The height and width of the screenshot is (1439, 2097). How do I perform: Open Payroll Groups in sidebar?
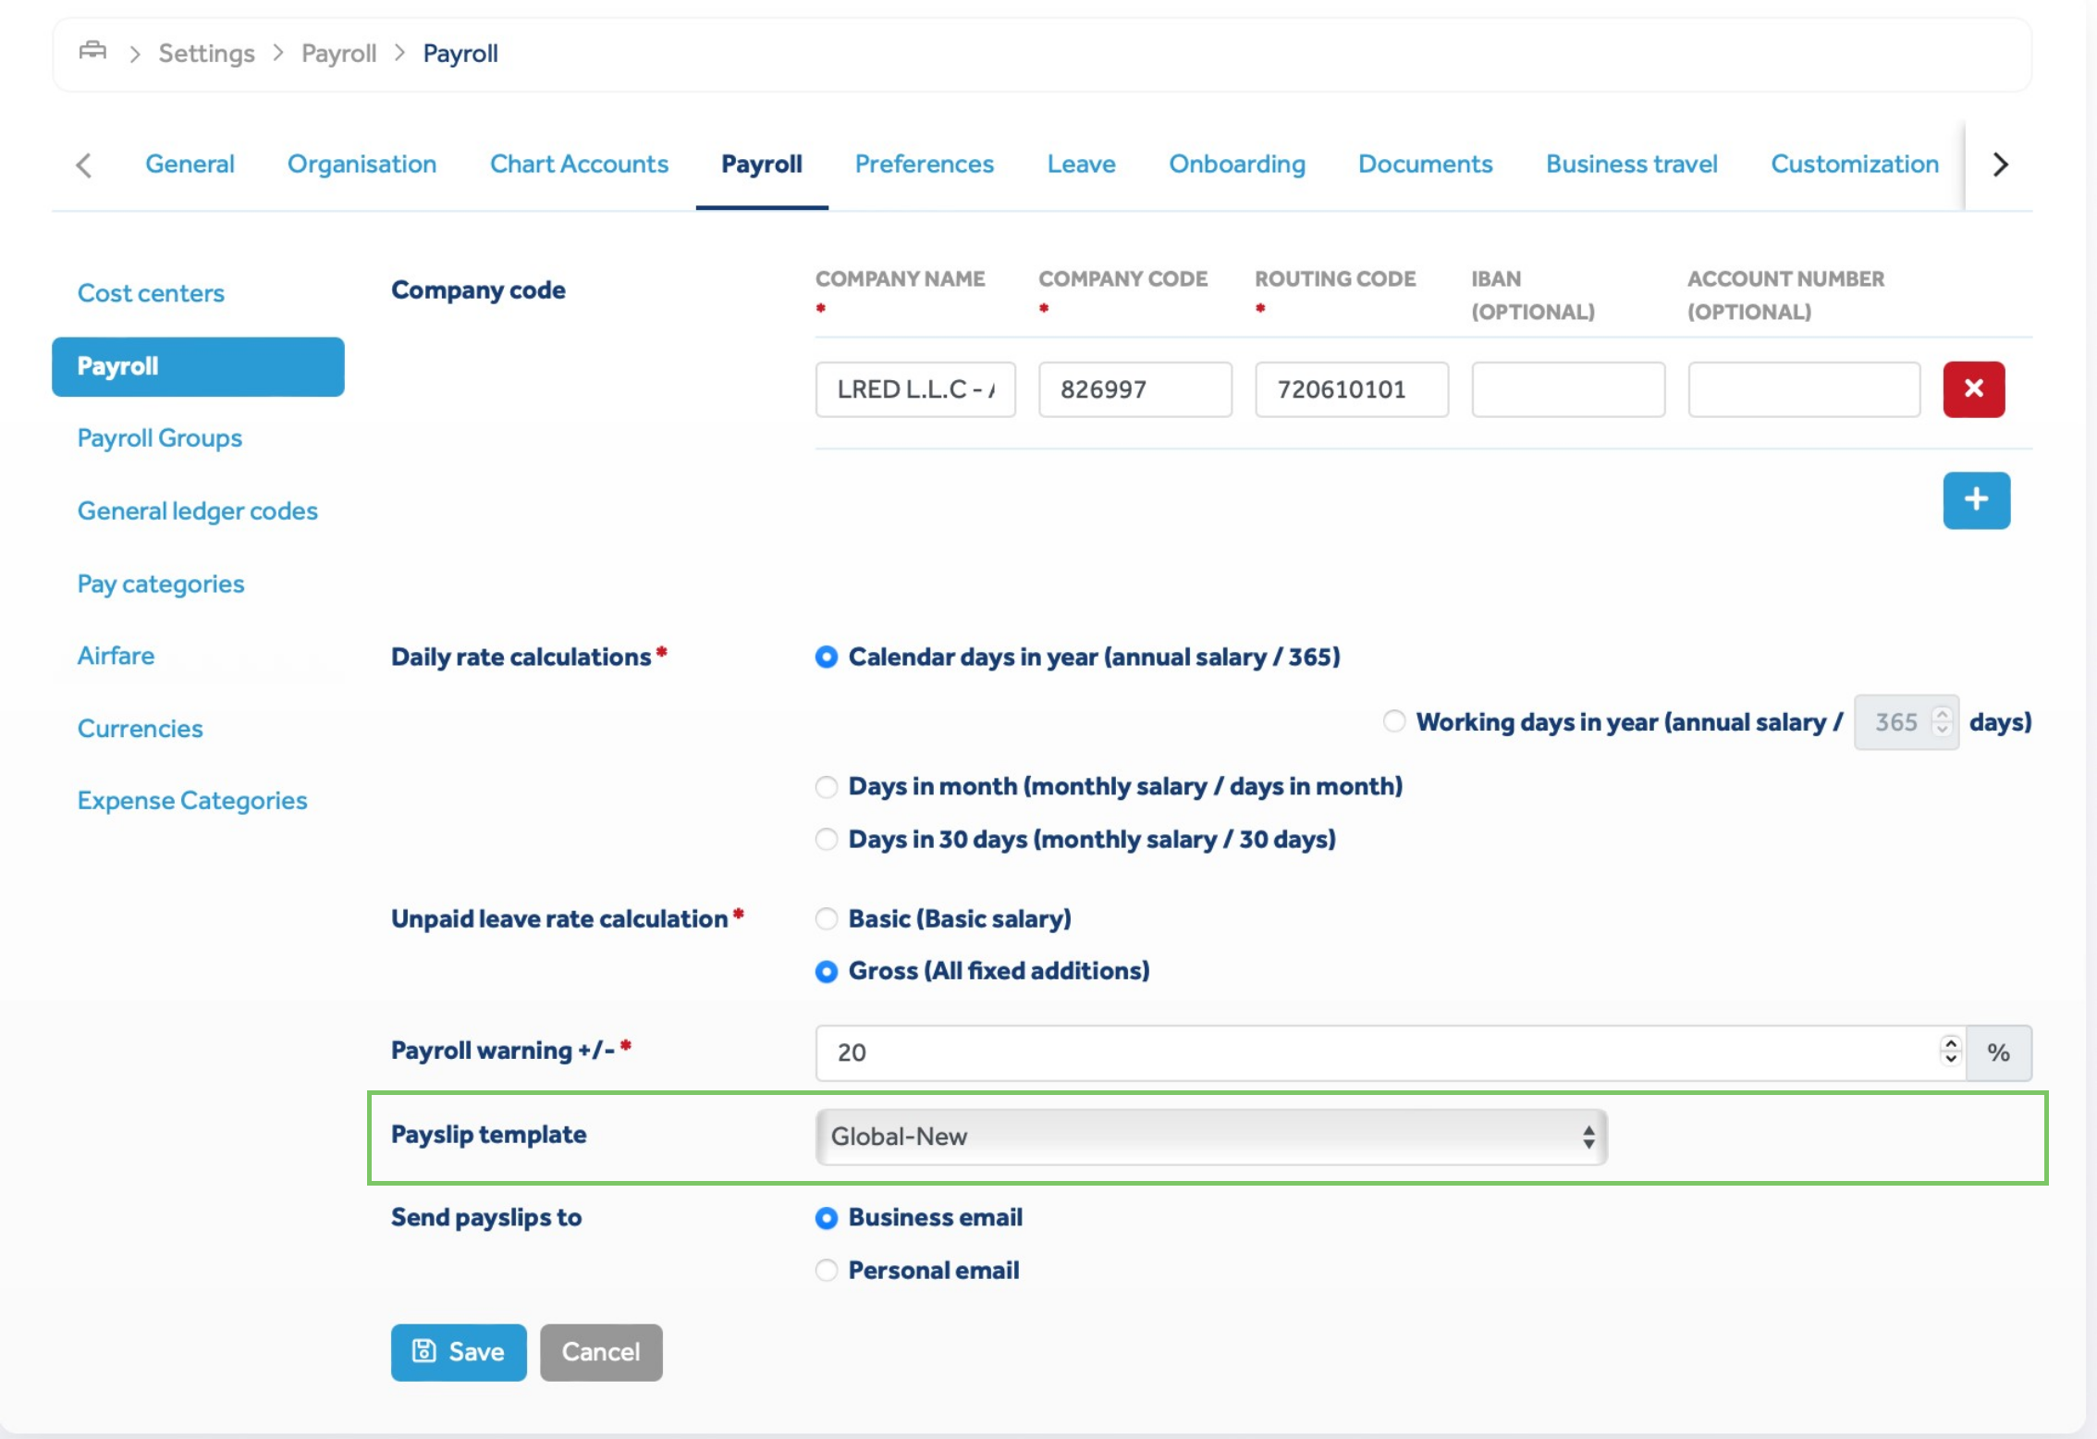[159, 438]
